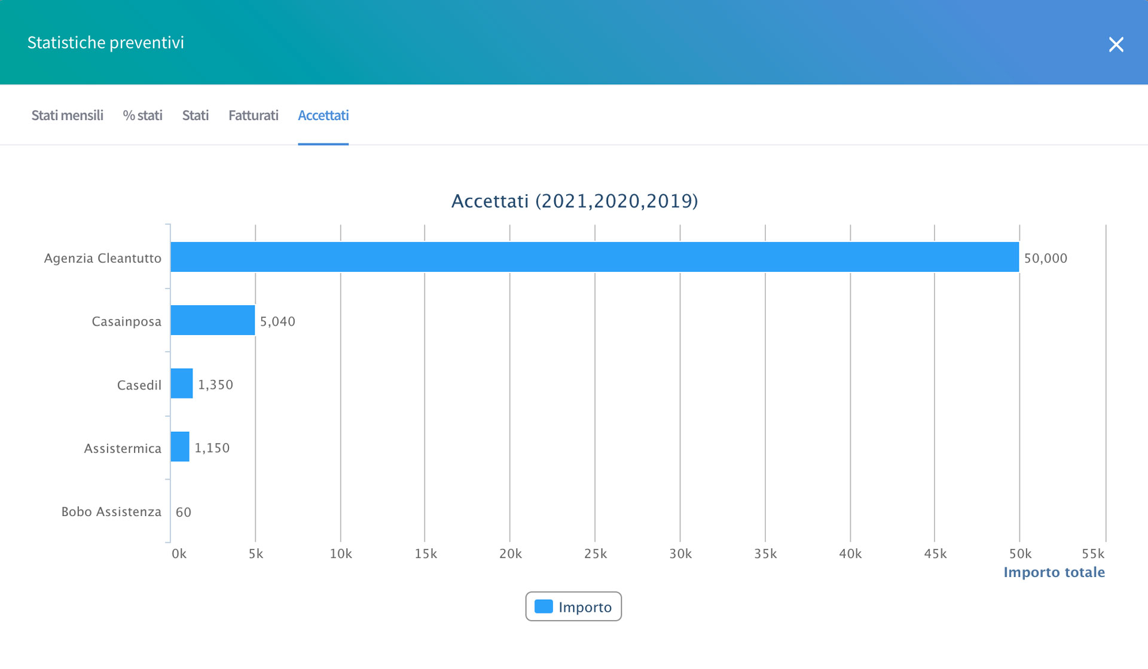Viewport: 1148px width, 669px height.
Task: Click the chart title Accettati (2021,2020,2019)
Action: pos(575,201)
